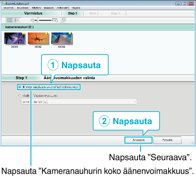Click the window resize grip in bottom corner

click(192, 143)
